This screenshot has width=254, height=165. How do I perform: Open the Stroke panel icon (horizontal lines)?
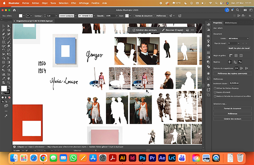click(x=208, y=52)
